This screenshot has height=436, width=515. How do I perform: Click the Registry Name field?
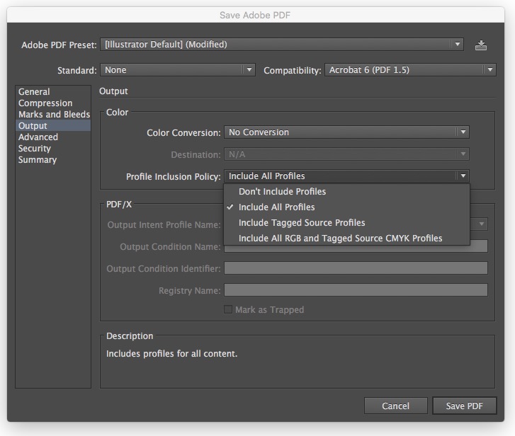coord(356,290)
